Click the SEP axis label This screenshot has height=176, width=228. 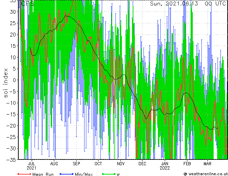point(76,164)
